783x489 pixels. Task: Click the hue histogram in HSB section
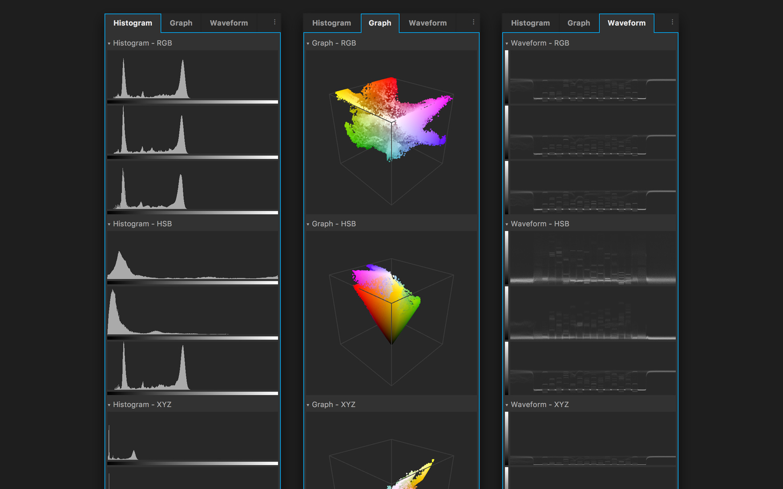pyautogui.click(x=193, y=255)
